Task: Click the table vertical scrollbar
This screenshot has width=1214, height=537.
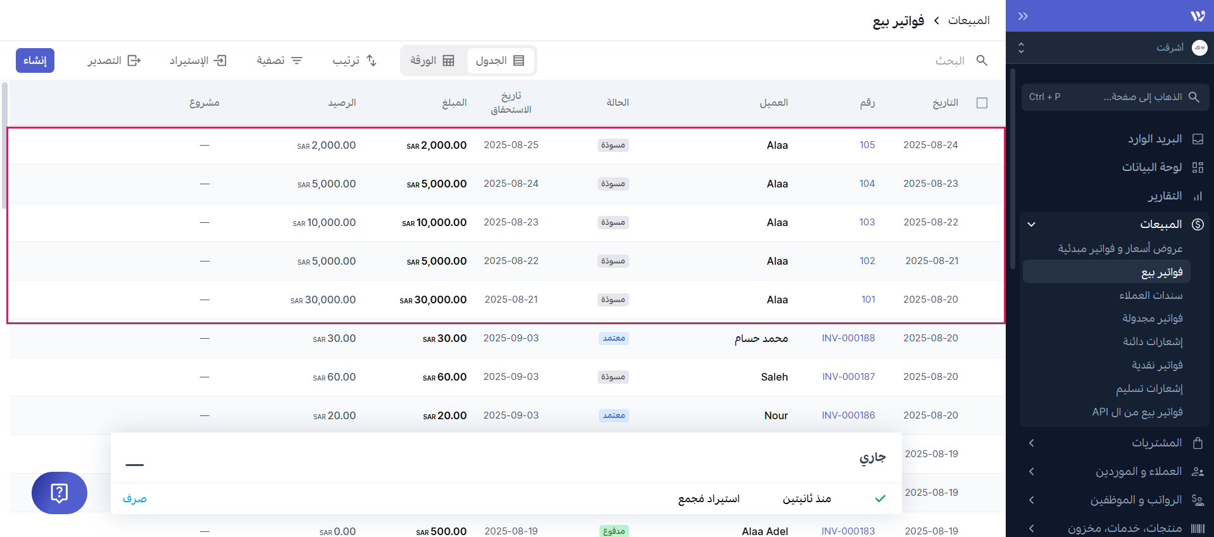Action: 4,146
